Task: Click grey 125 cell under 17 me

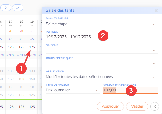Action: click(x=11, y=95)
